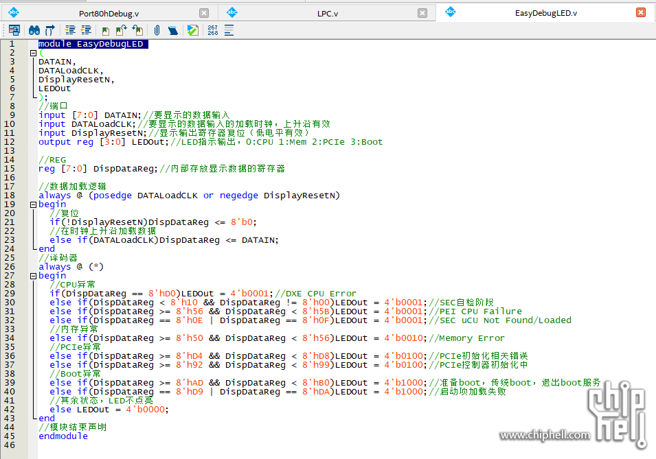Click the 'endmodule' keyword
The height and width of the screenshot is (459, 656).
click(63, 436)
